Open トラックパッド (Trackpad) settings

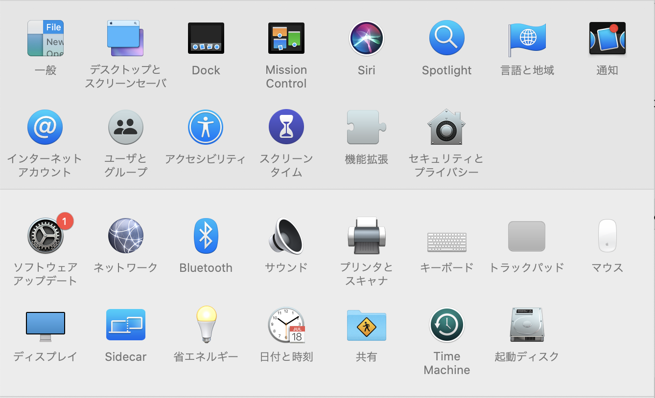pyautogui.click(x=527, y=236)
